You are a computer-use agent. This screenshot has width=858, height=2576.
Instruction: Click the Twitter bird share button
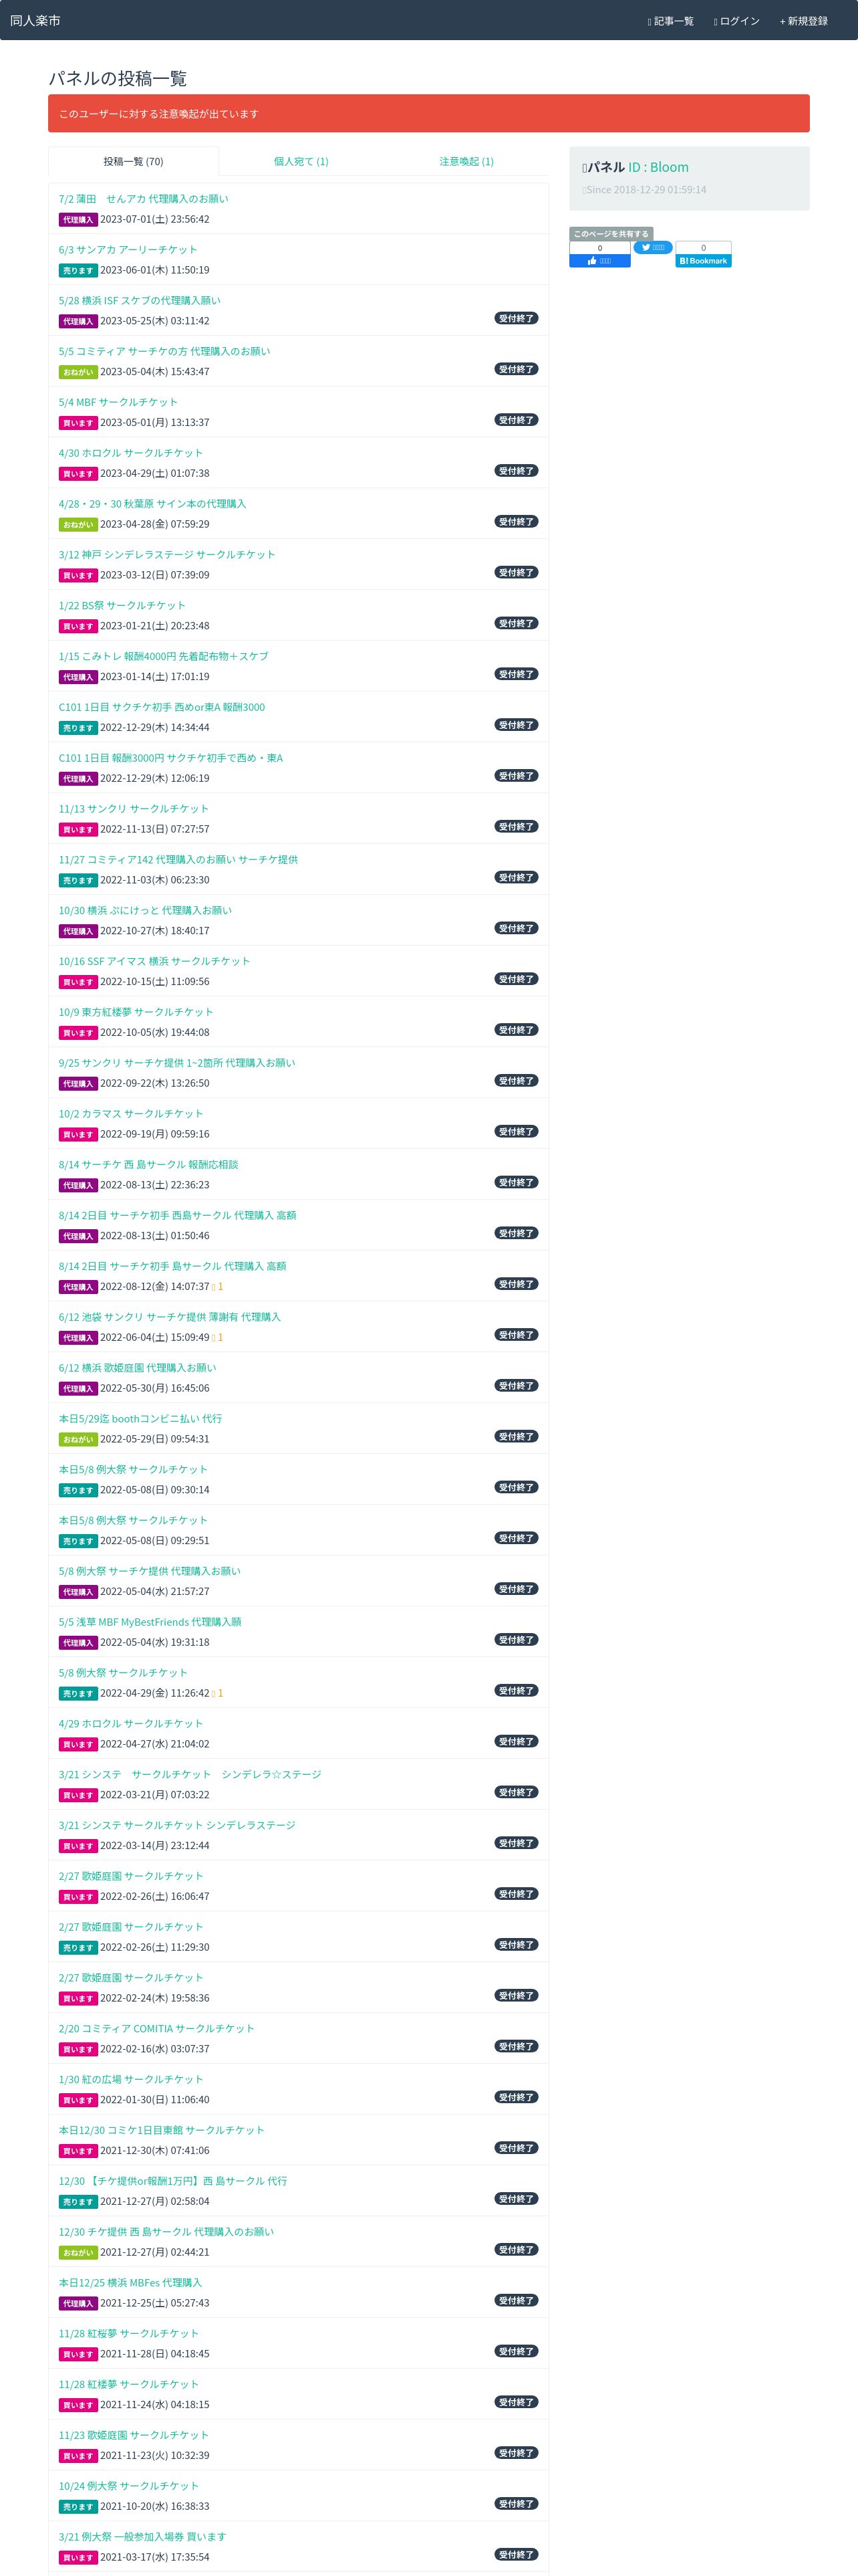(652, 247)
